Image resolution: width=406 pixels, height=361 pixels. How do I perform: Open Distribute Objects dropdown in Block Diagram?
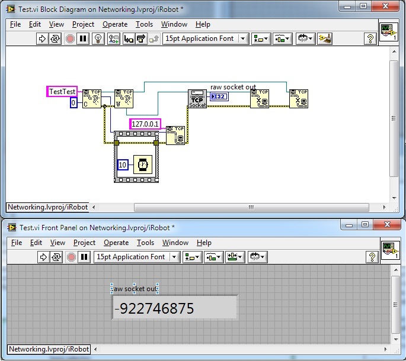point(282,39)
